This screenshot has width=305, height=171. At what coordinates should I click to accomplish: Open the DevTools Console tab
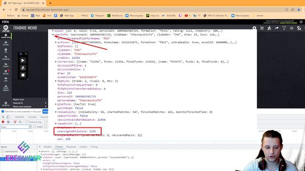coord(32,117)
